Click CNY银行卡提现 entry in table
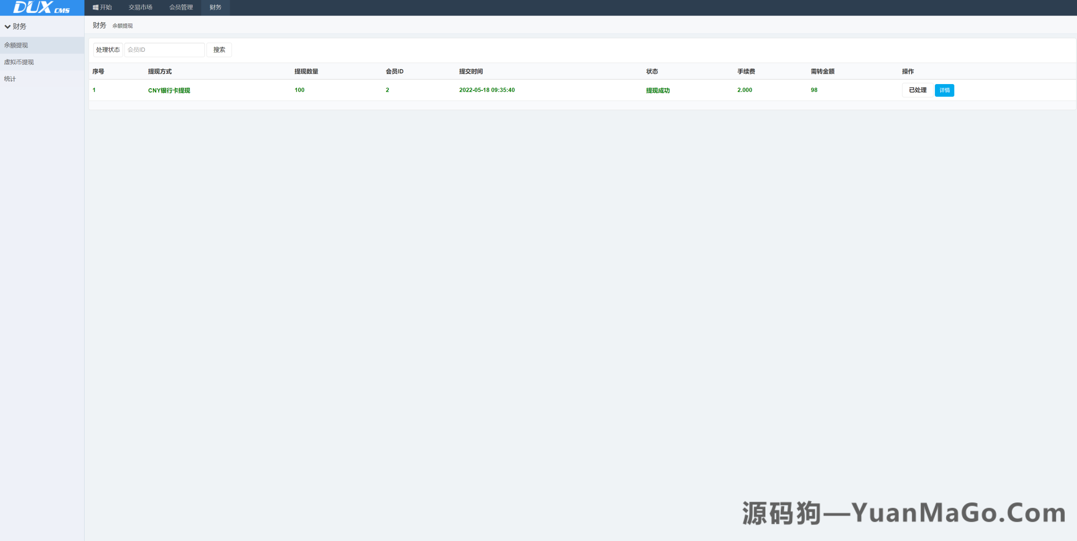The height and width of the screenshot is (541, 1077). coord(169,90)
